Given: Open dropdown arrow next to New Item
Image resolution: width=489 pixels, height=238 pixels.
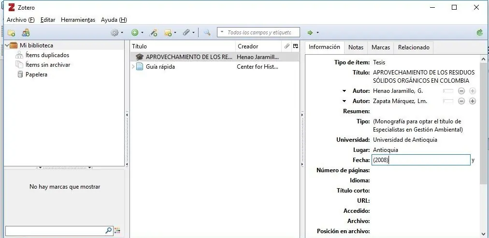Looking at the screenshot, I should tap(142, 32).
